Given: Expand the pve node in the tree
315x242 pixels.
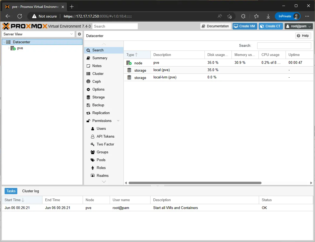Looking at the screenshot, I should click(x=9, y=48).
